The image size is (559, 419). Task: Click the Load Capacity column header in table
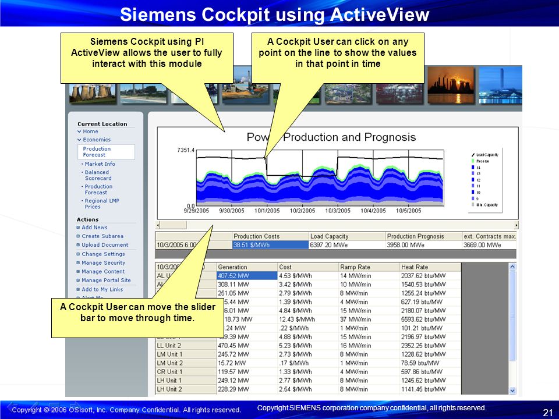point(347,236)
